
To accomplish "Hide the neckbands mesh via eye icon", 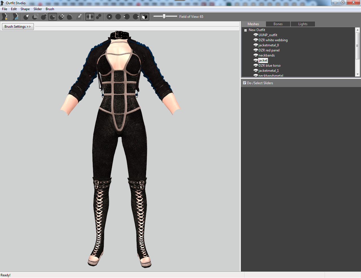I will 256,55.
